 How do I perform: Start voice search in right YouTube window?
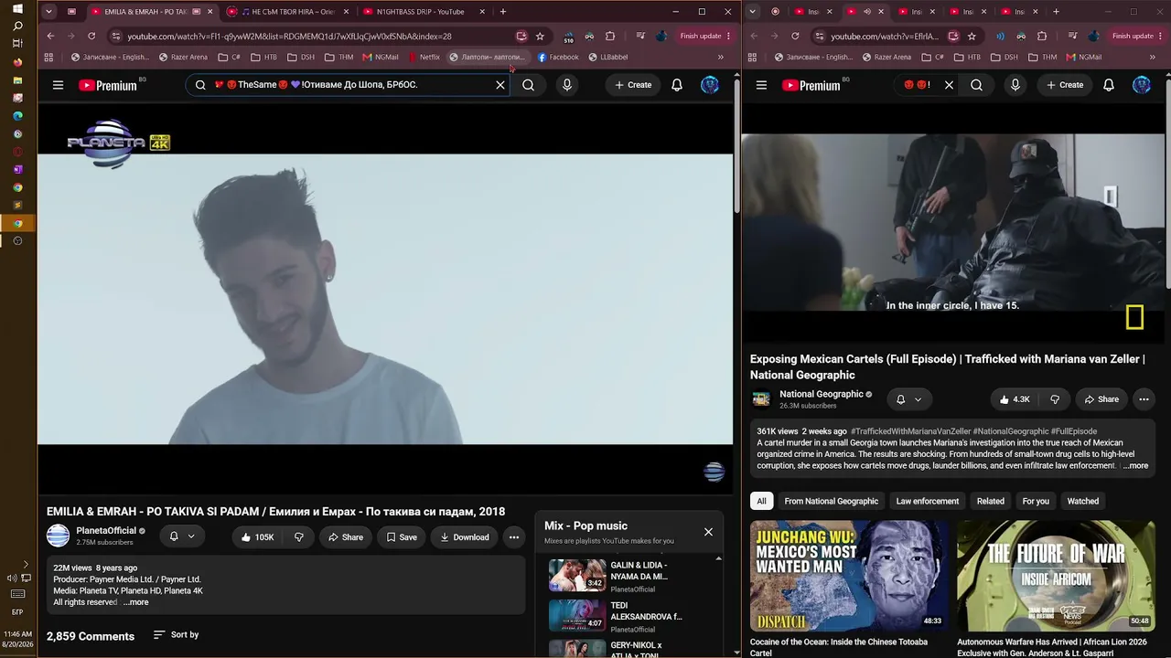[x=1015, y=85]
